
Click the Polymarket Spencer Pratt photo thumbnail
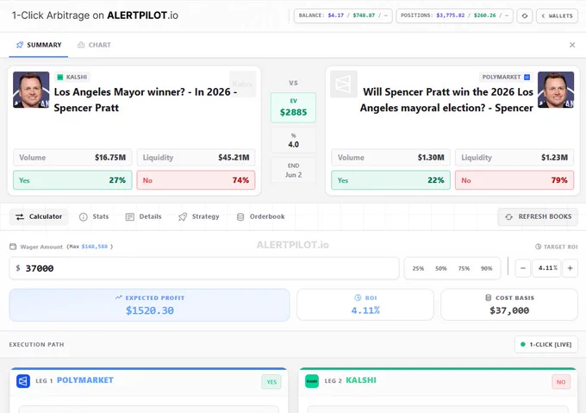coord(555,90)
